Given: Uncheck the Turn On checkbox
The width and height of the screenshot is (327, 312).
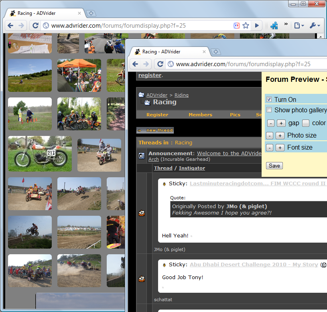Looking at the screenshot, I should (269, 99).
